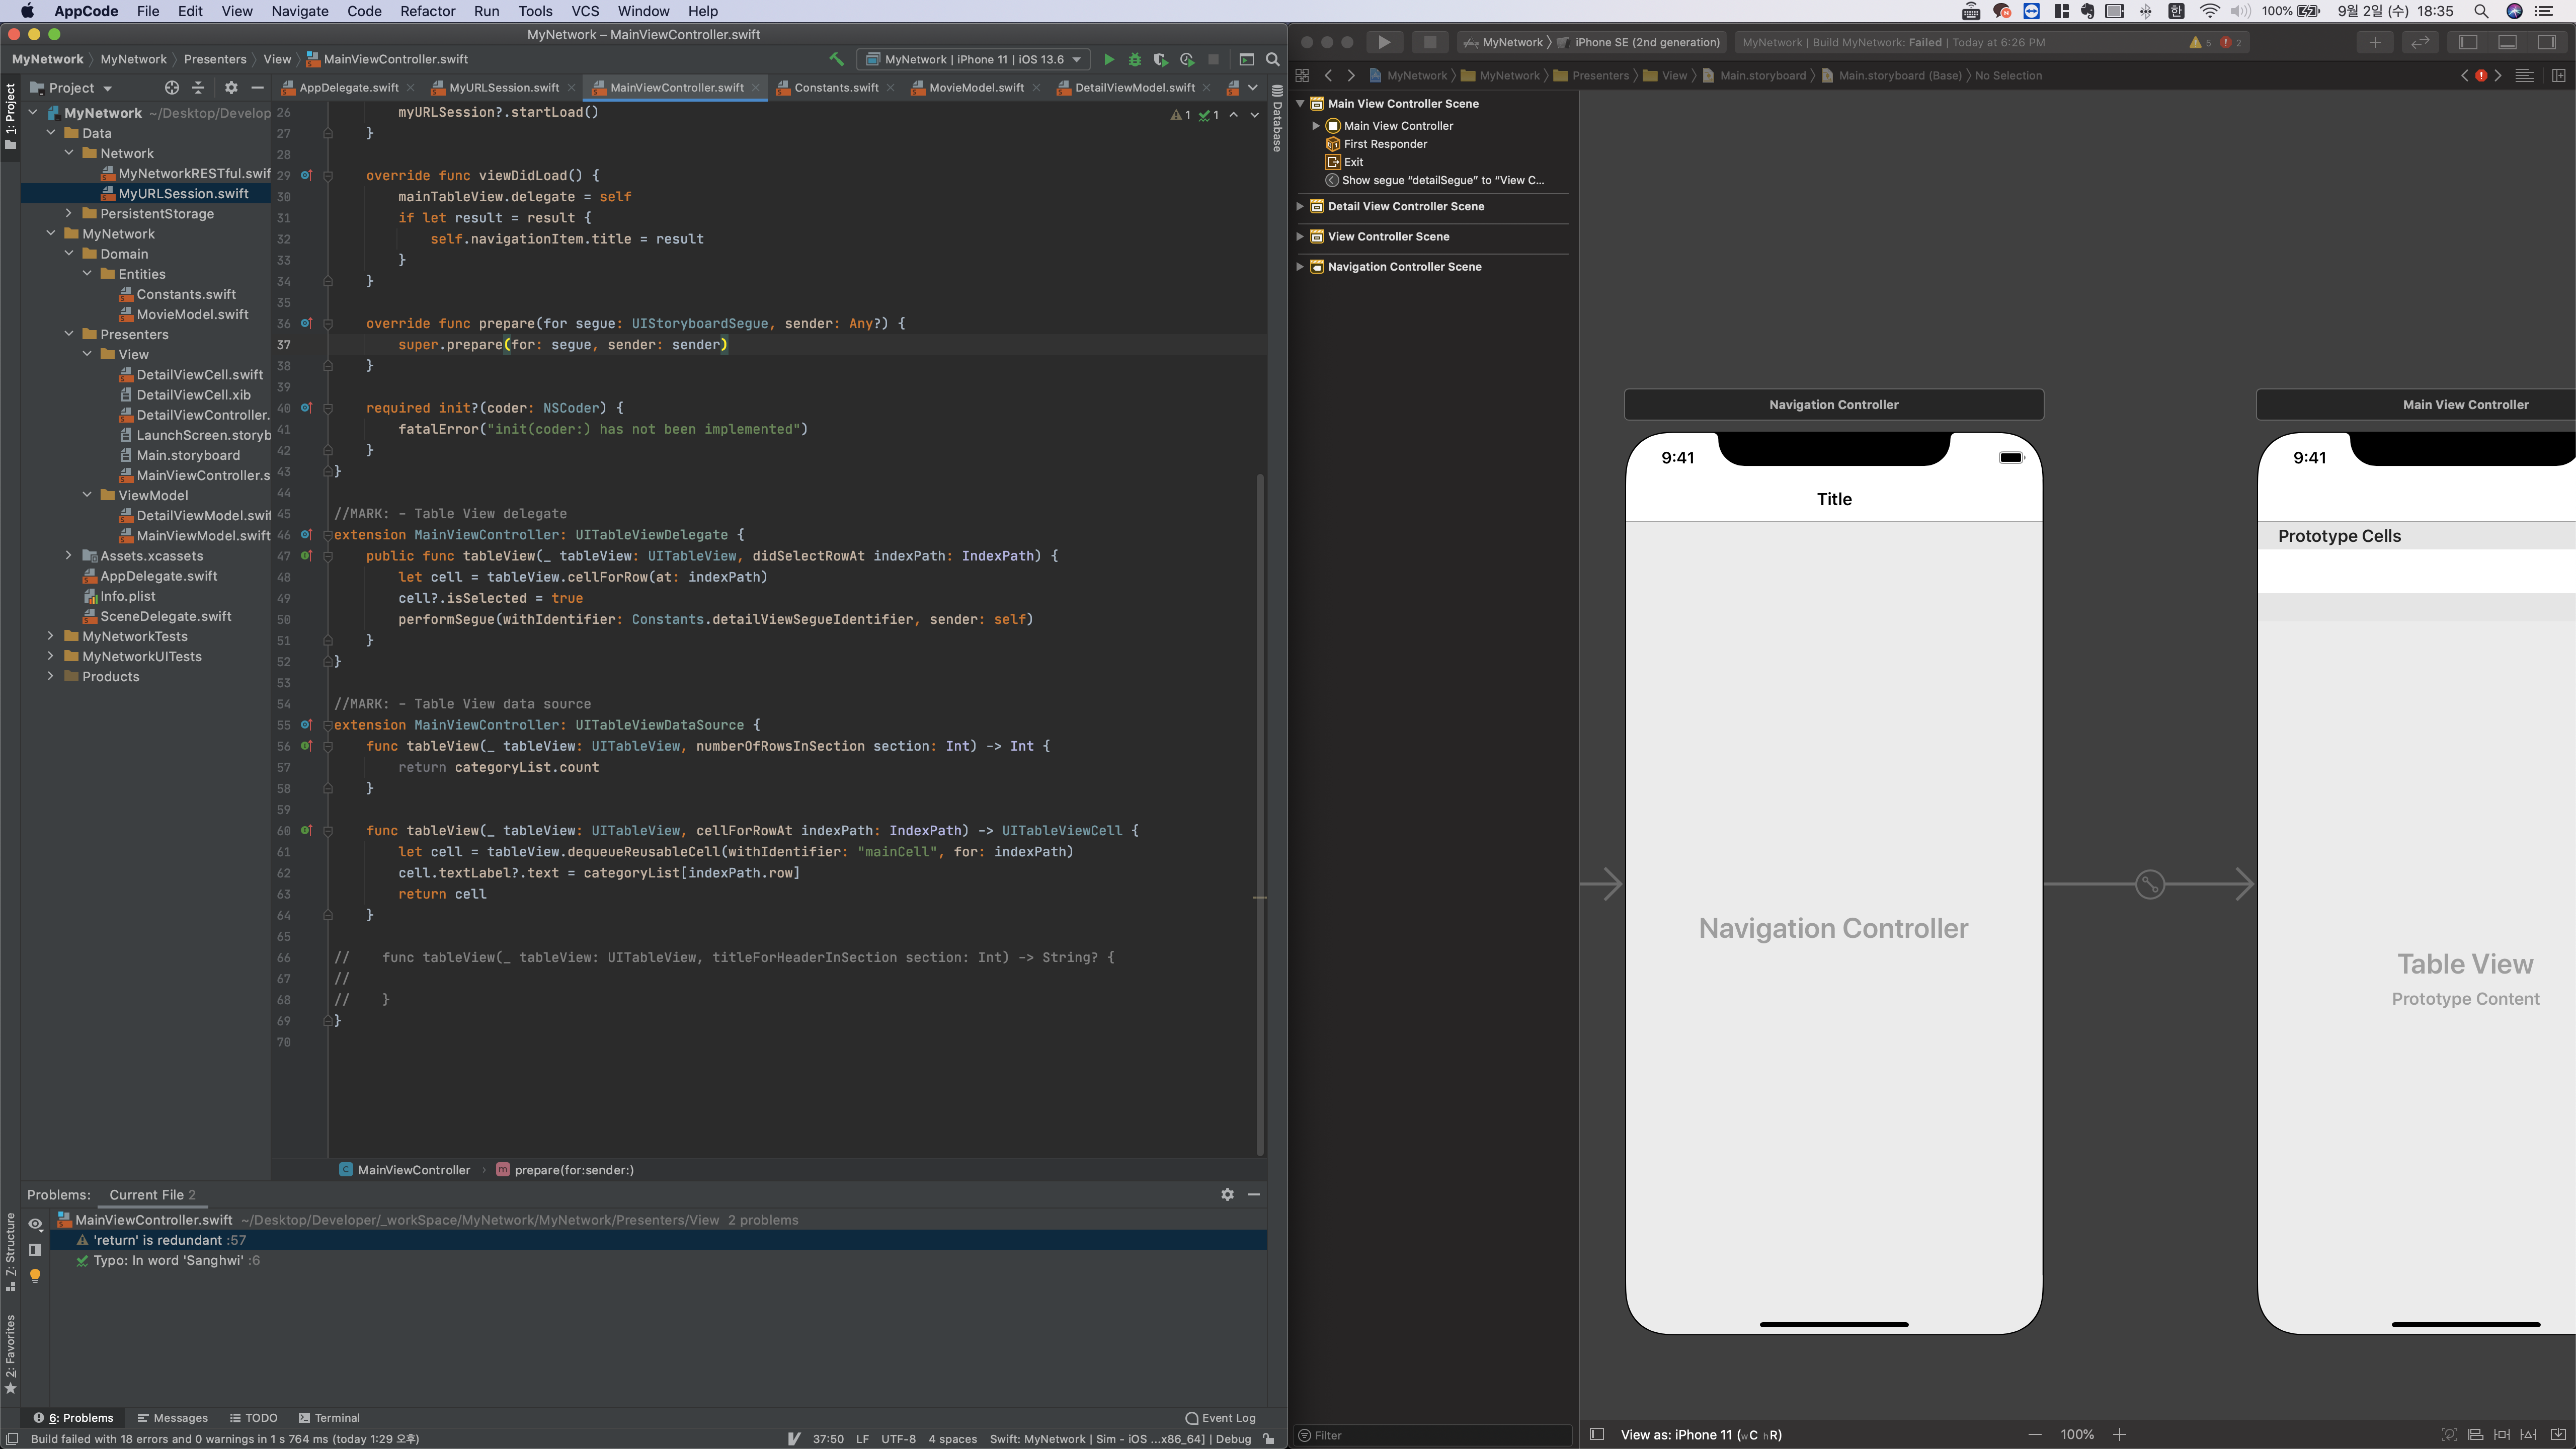Click the Xcode Stop button
The height and width of the screenshot is (1449, 2576).
tap(1430, 42)
